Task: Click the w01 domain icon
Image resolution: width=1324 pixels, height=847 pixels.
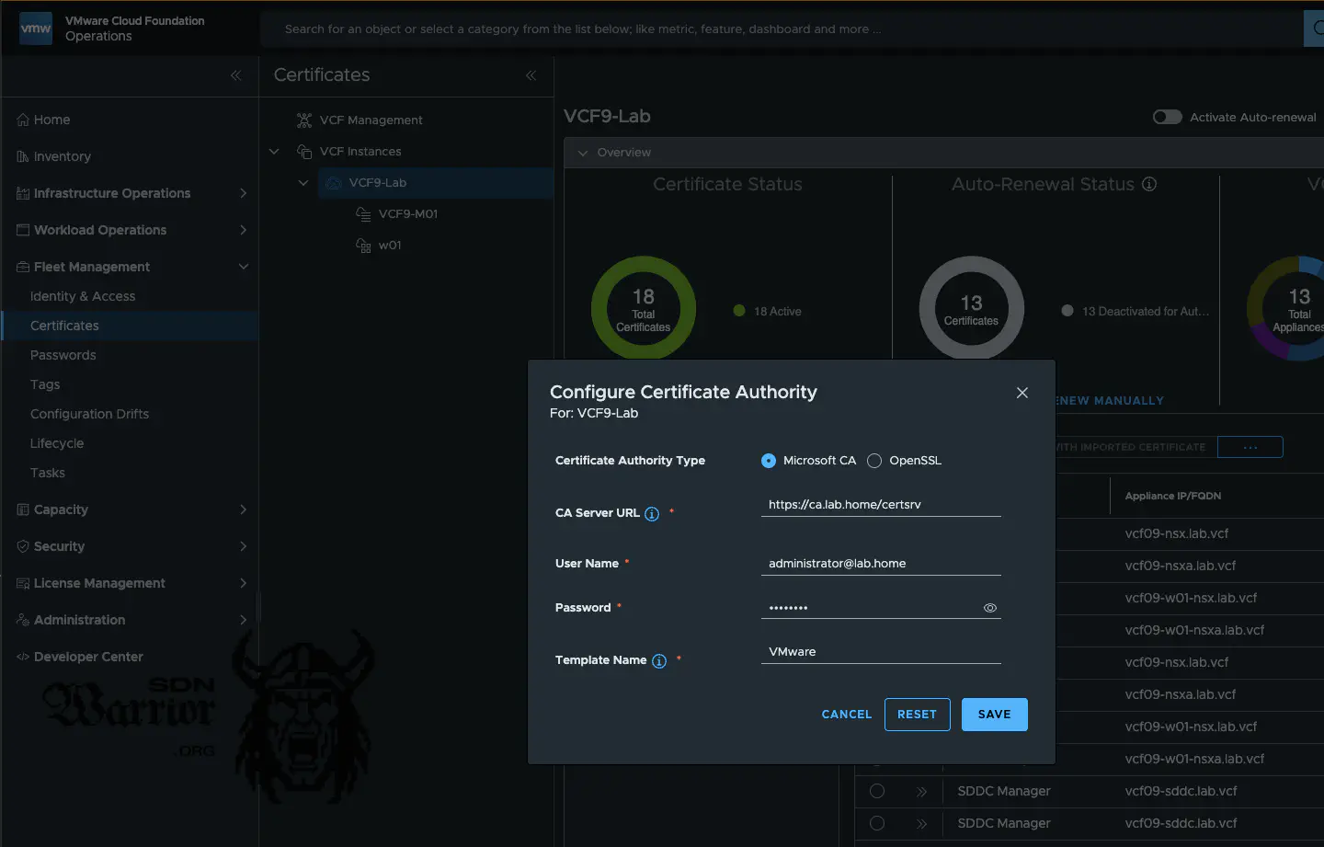Action: click(363, 246)
